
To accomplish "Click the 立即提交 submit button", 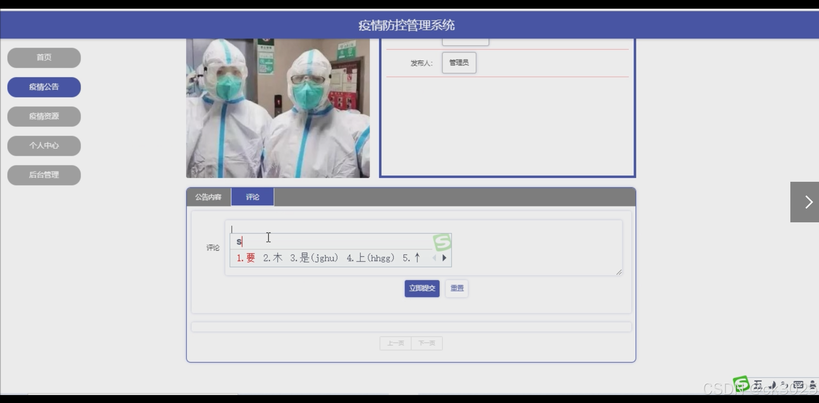I will click(x=422, y=288).
